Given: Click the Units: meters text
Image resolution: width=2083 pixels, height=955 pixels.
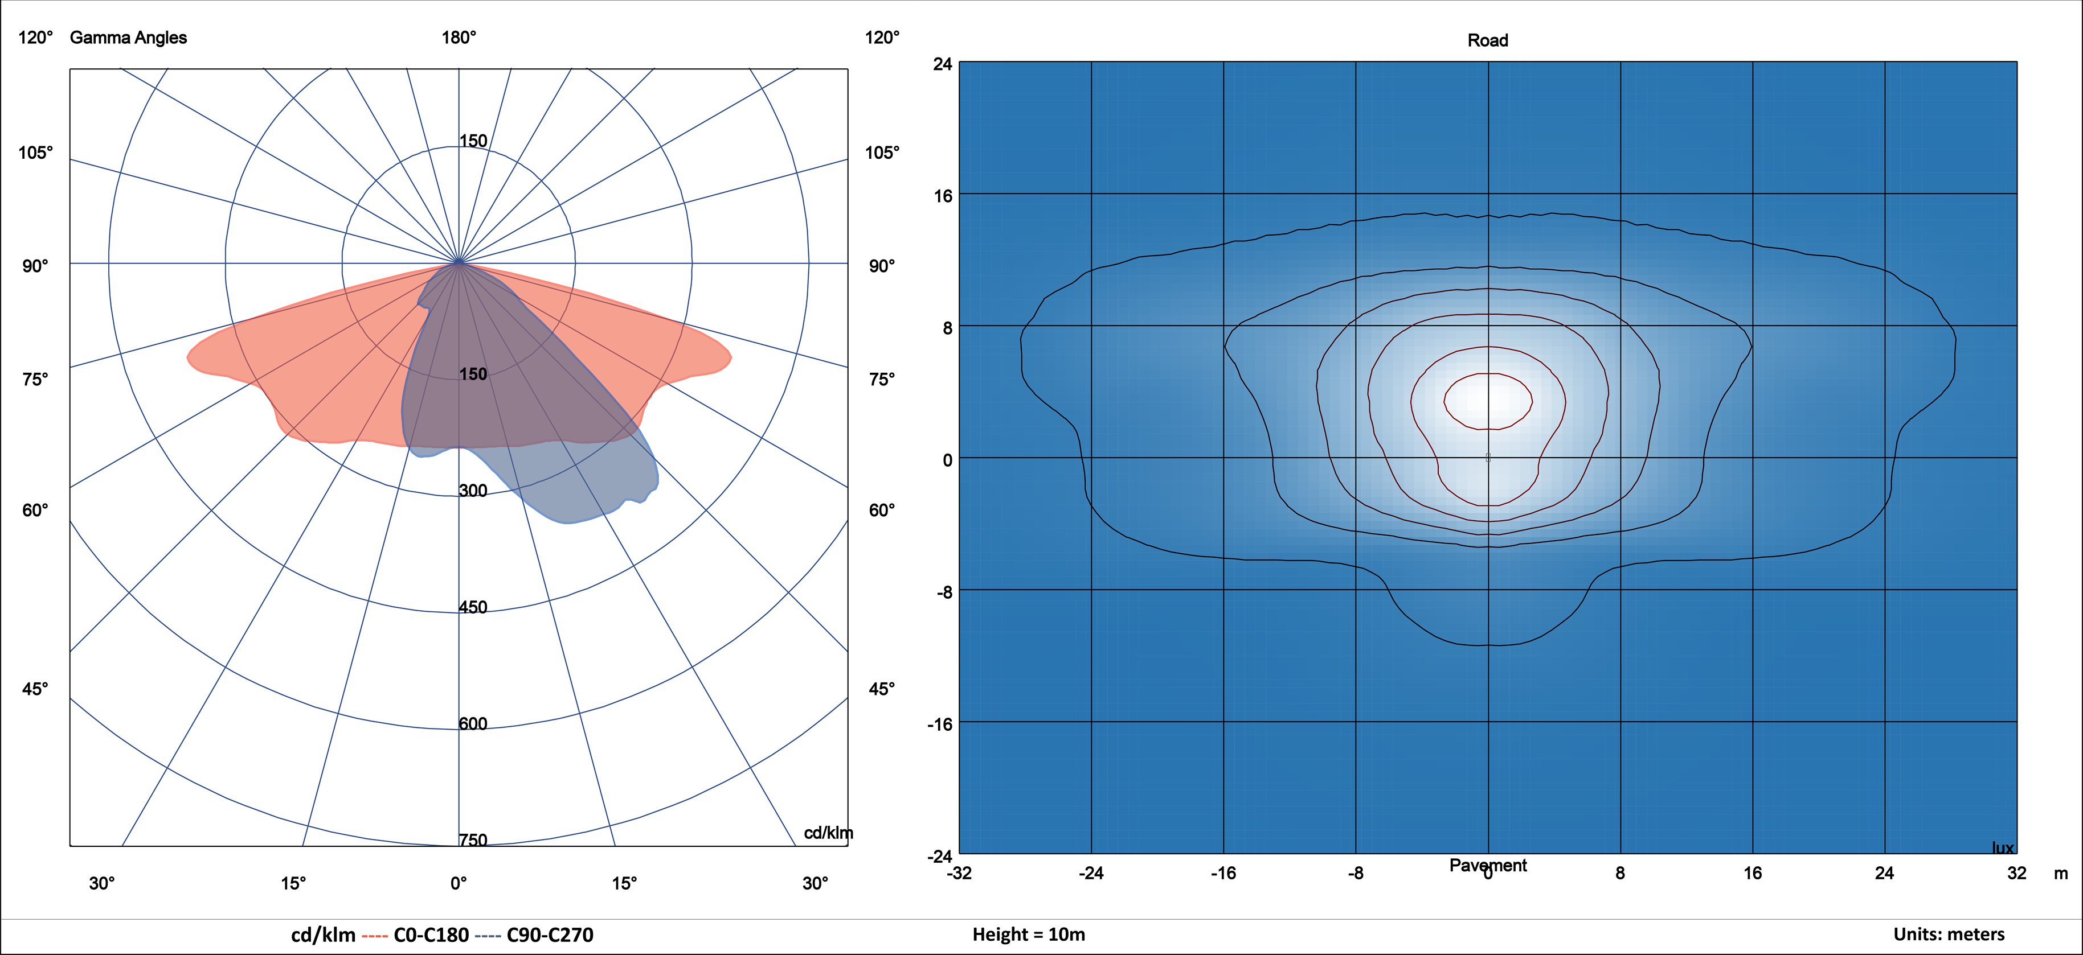Looking at the screenshot, I should (1949, 934).
